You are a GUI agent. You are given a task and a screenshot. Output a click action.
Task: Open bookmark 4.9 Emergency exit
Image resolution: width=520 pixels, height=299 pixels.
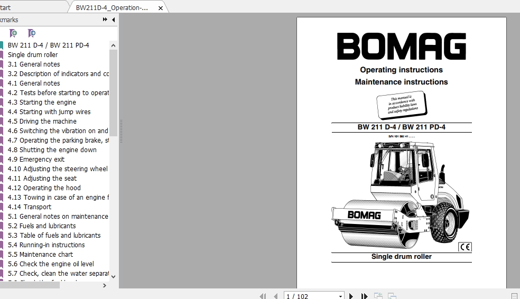[36, 160]
